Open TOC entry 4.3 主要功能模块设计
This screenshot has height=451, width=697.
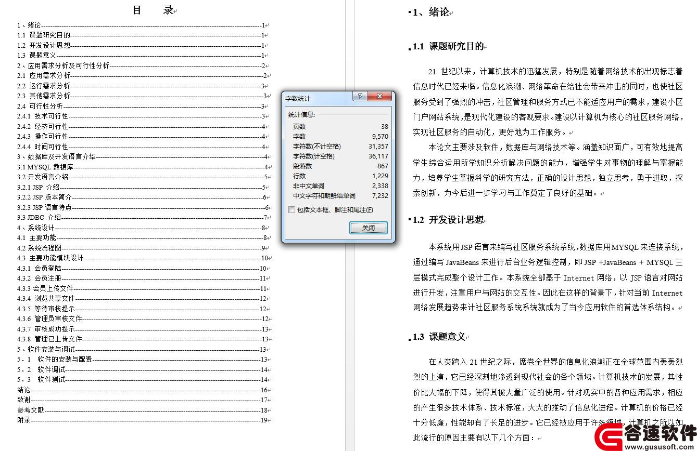click(x=144, y=258)
